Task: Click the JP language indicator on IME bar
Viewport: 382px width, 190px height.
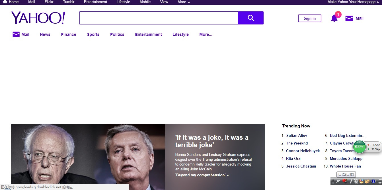Action: tap(338, 181)
